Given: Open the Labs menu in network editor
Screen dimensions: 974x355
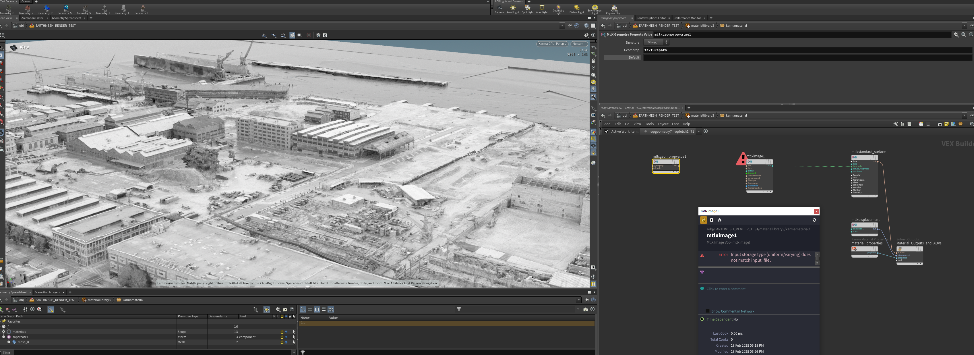Looking at the screenshot, I should pos(675,124).
